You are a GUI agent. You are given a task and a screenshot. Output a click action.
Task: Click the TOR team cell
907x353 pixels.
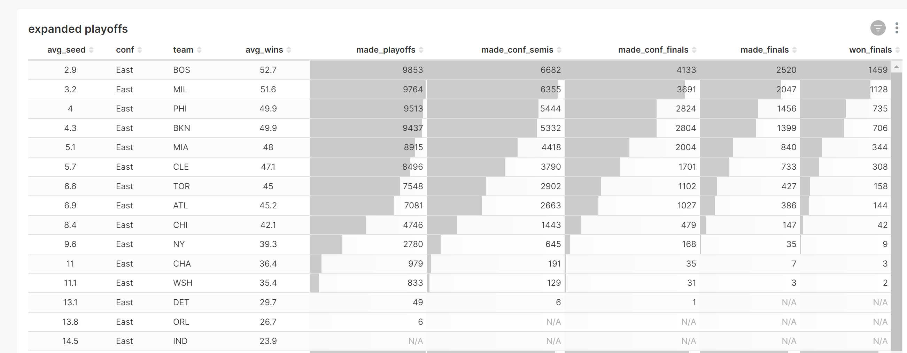(x=181, y=186)
